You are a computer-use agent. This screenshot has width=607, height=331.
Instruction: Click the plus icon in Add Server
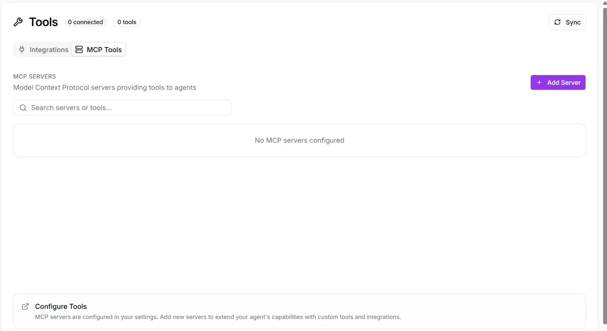point(539,82)
